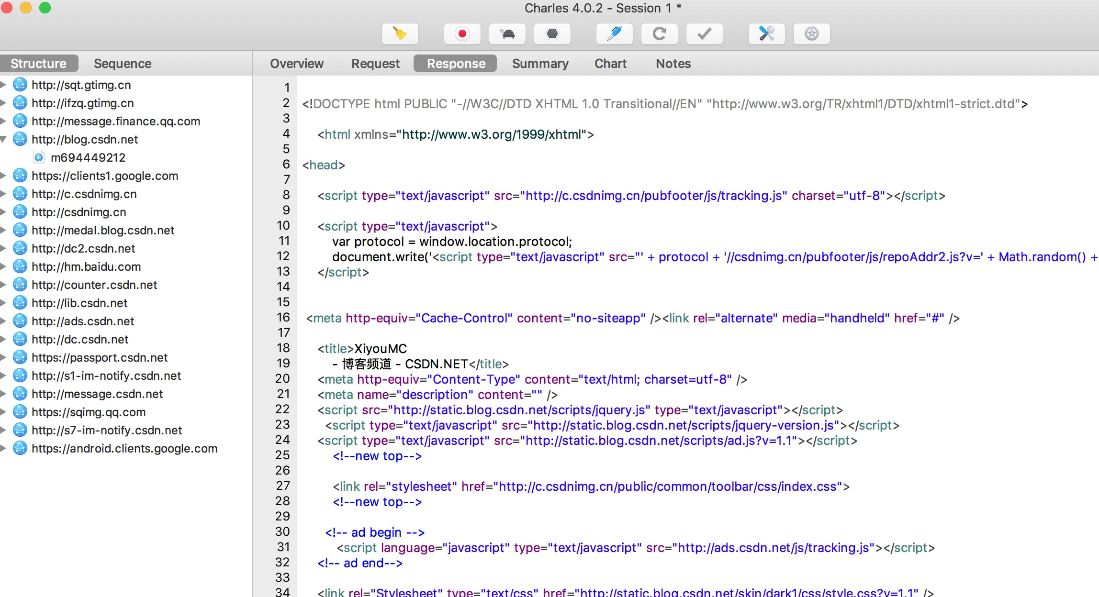Click the broom Clear Session icon
Viewport: 1099px width, 597px height.
[400, 34]
